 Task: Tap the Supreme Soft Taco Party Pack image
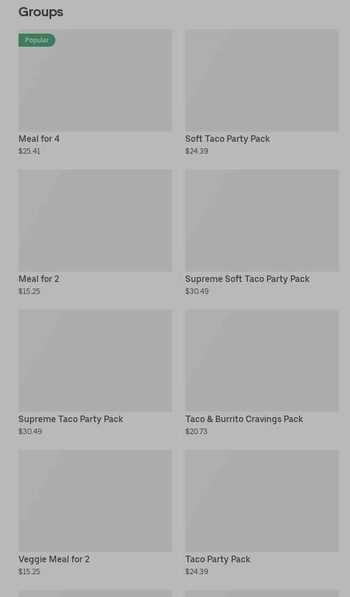[x=262, y=221]
